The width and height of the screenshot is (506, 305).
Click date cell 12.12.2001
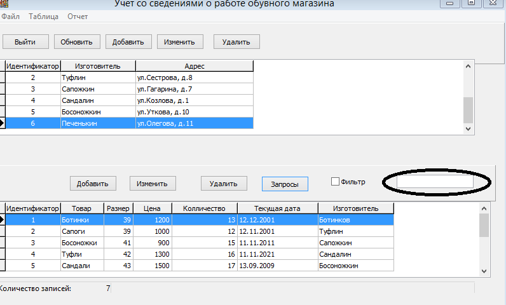tap(278, 220)
